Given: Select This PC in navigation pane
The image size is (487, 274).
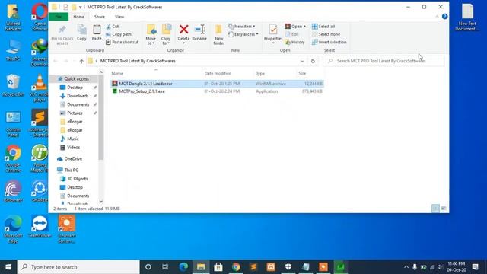Looking at the screenshot, I should (71, 170).
